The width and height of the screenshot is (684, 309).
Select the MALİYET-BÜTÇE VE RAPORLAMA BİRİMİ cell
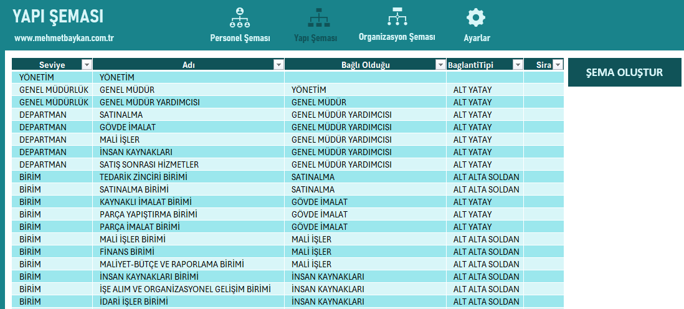pyautogui.click(x=189, y=264)
